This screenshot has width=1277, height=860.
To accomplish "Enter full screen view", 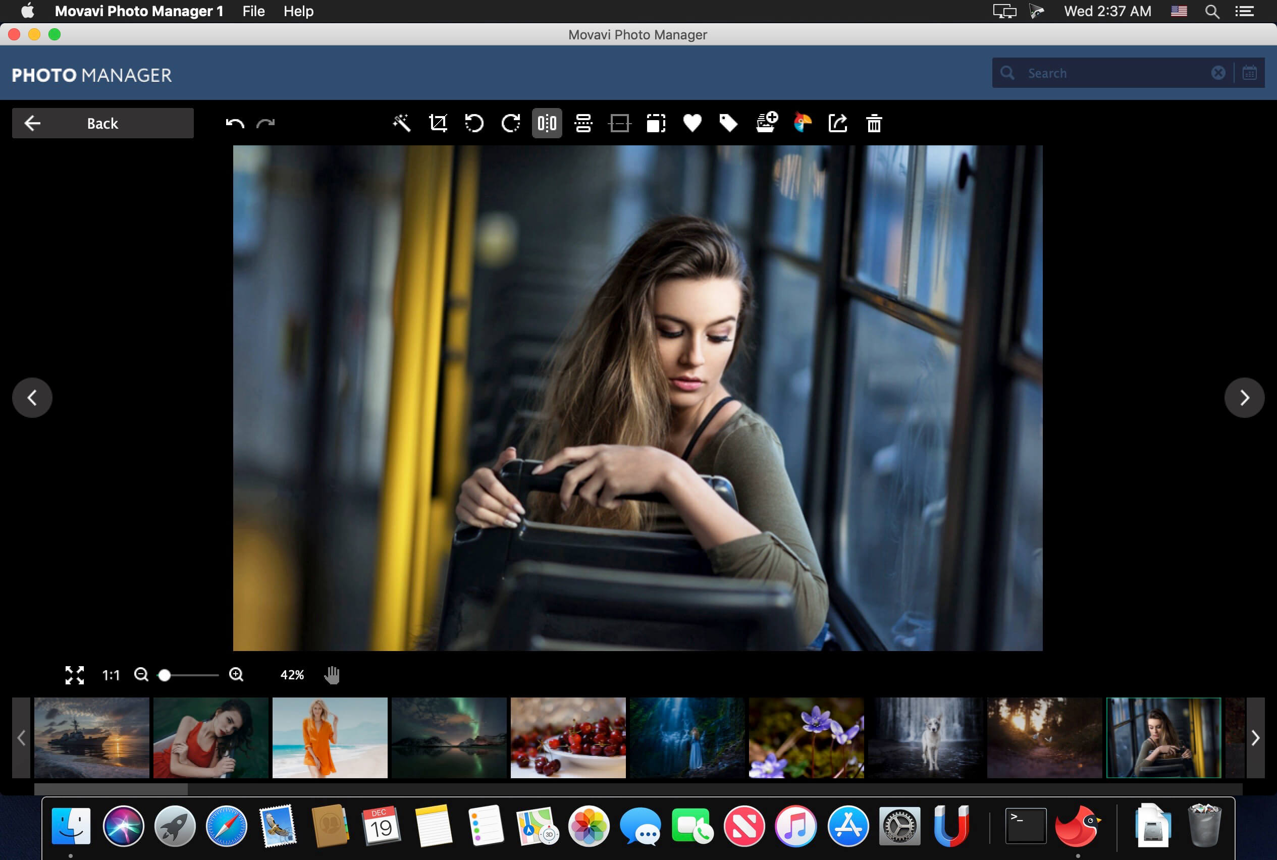I will coord(75,675).
